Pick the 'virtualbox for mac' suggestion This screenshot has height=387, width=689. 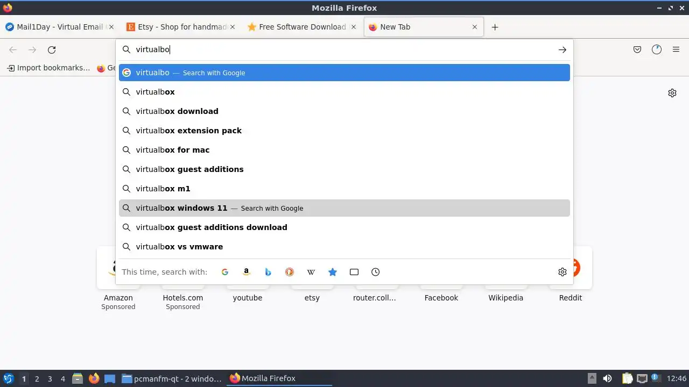344,150
